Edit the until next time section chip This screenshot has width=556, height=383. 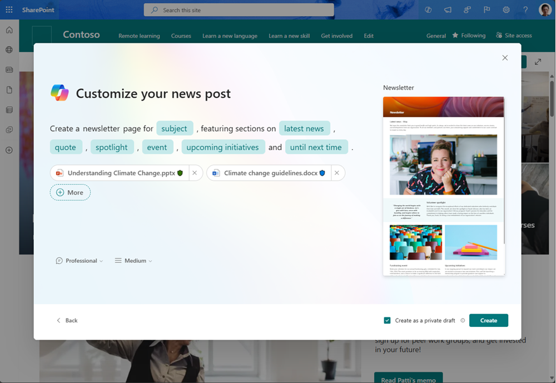316,147
